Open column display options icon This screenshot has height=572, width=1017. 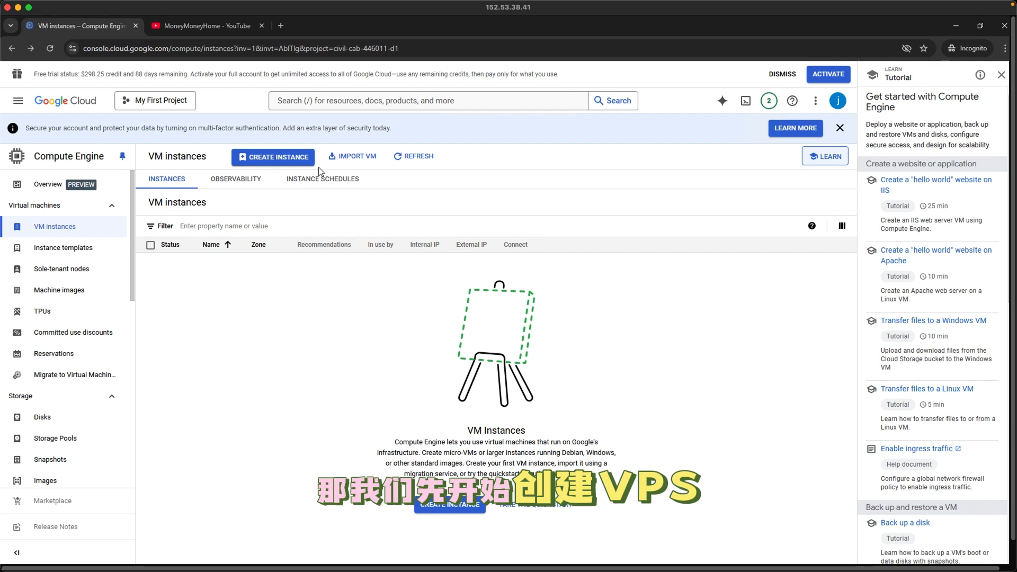[x=842, y=226]
